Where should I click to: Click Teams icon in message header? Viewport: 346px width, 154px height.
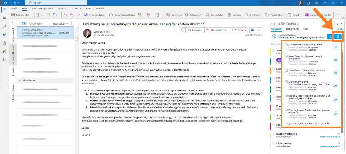[252, 30]
